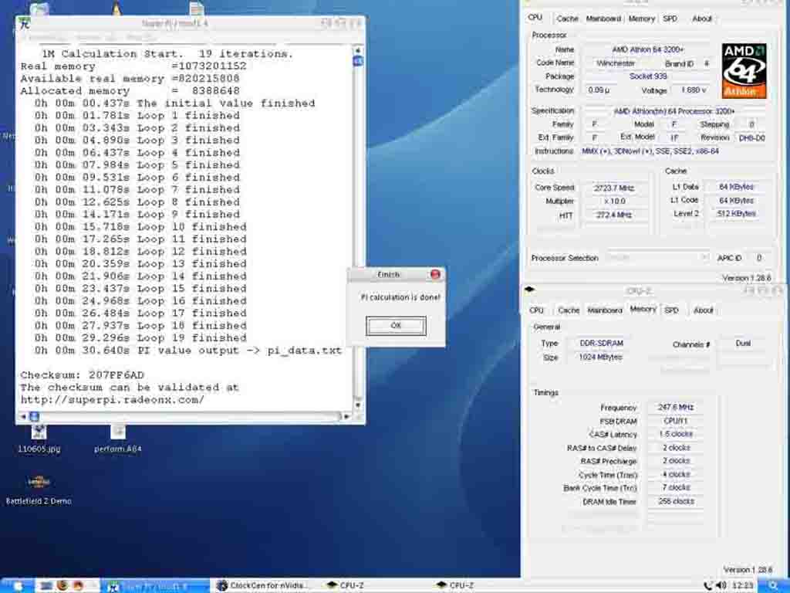Click the phone icon in the system tray

click(x=707, y=585)
